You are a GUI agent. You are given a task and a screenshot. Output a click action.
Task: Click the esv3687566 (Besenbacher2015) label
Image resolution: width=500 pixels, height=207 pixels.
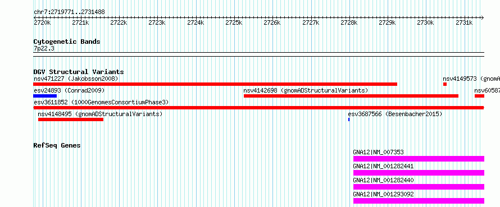[395, 114]
